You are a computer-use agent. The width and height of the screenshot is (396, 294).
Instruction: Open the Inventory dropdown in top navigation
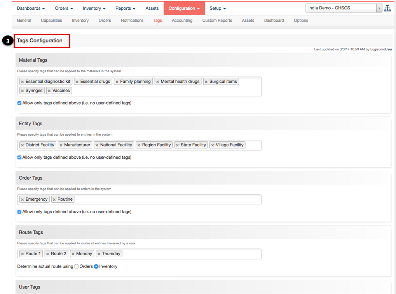click(94, 8)
